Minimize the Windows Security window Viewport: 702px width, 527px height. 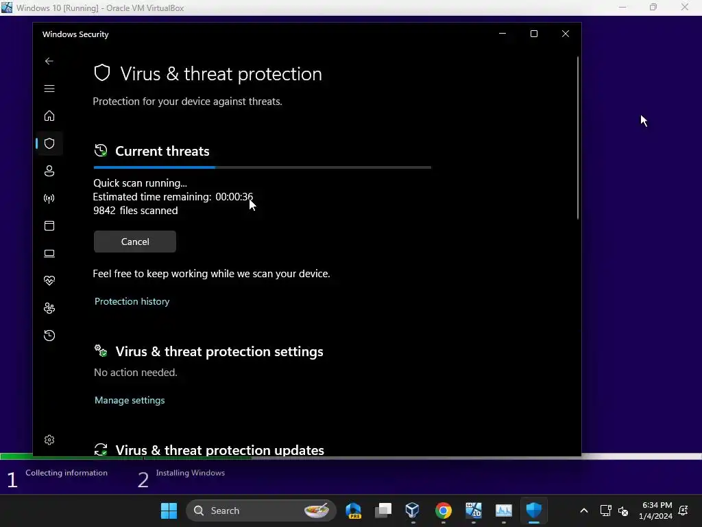503,34
